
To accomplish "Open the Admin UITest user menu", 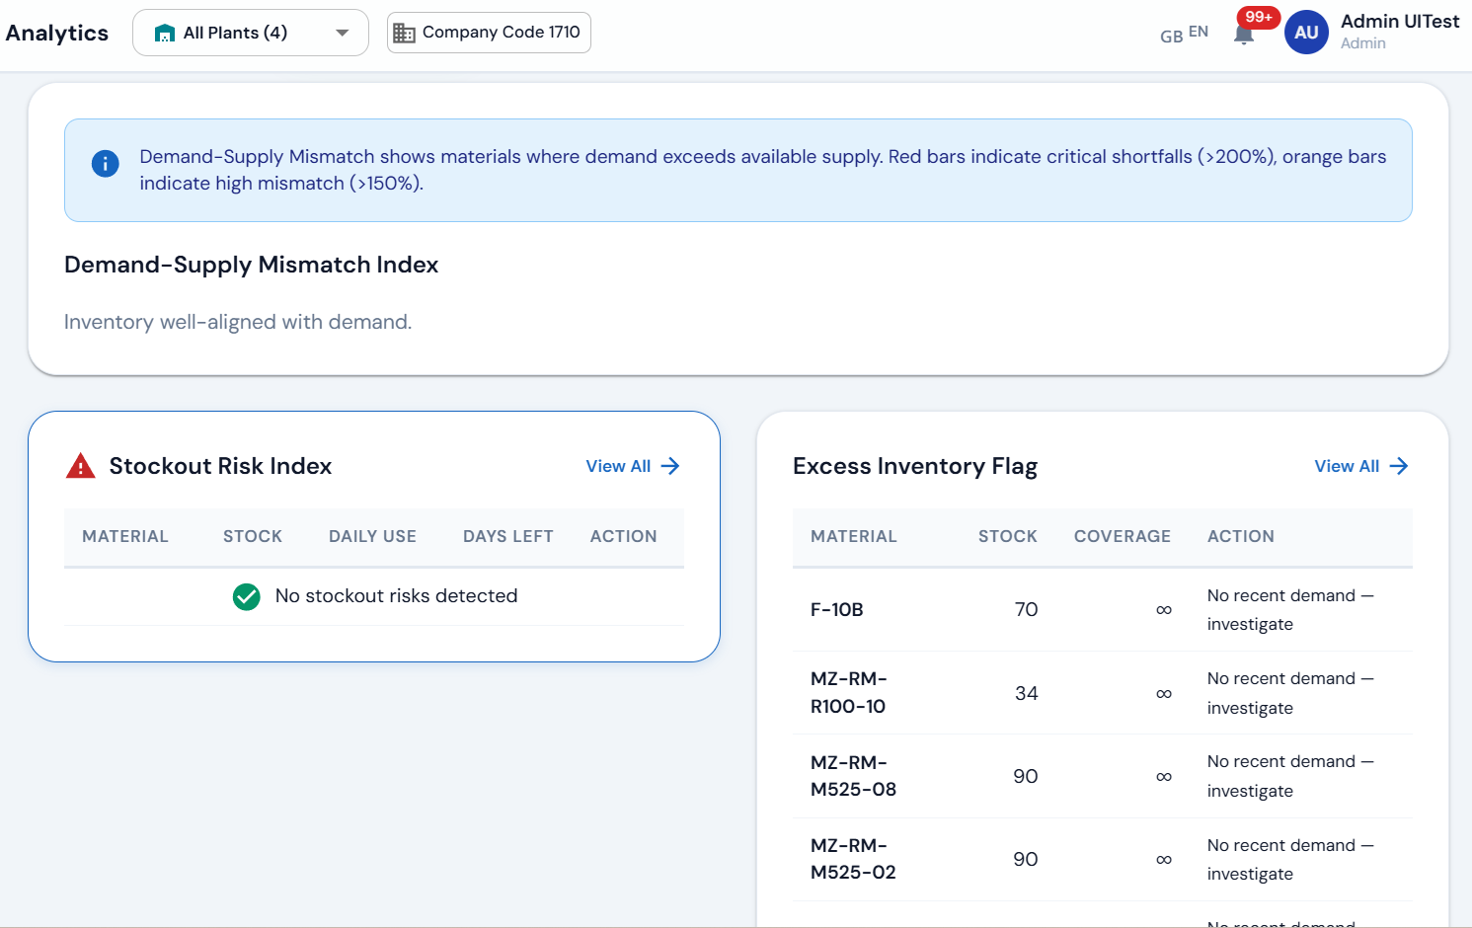I will click(x=1399, y=32).
